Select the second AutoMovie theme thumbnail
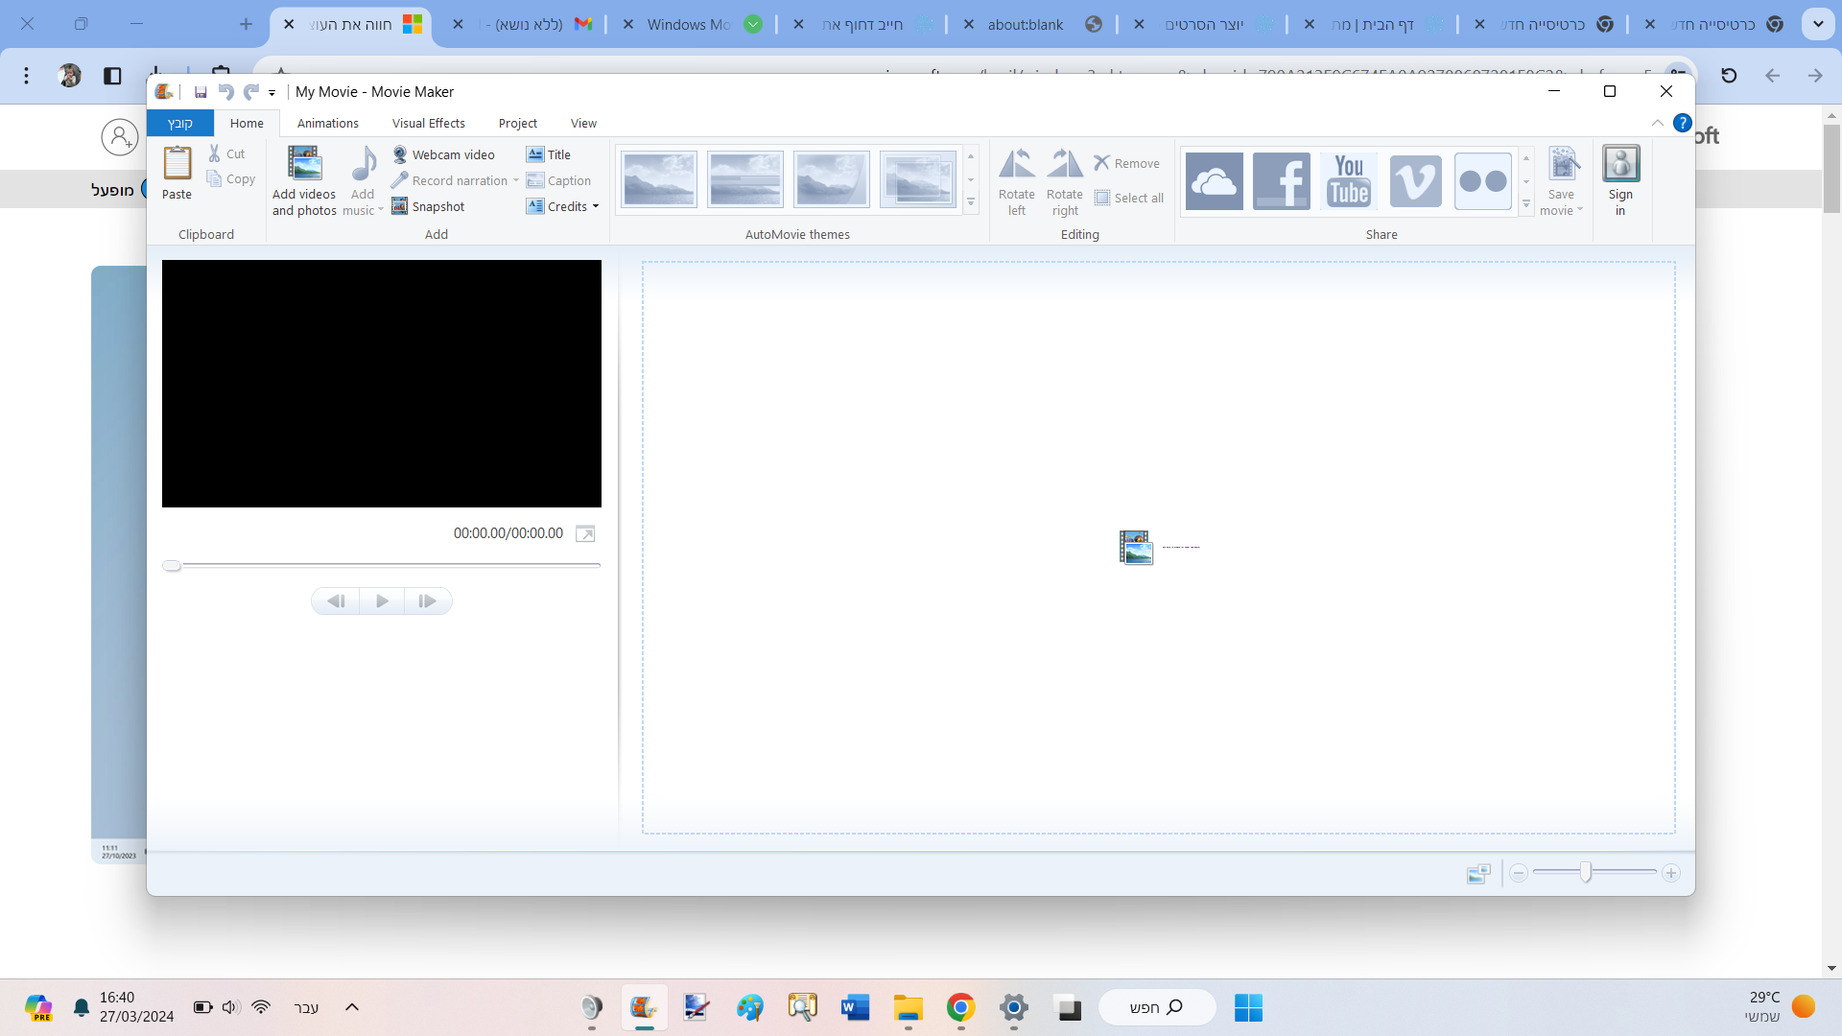1842x1036 pixels. 745,179
